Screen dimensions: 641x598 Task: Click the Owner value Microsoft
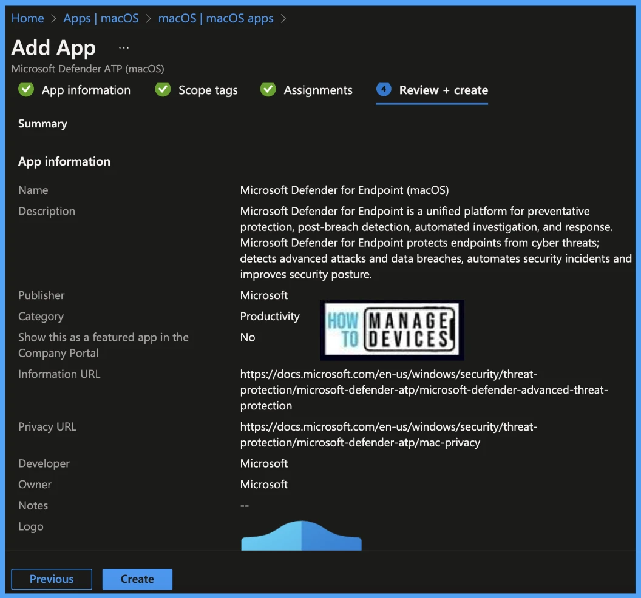pos(263,484)
